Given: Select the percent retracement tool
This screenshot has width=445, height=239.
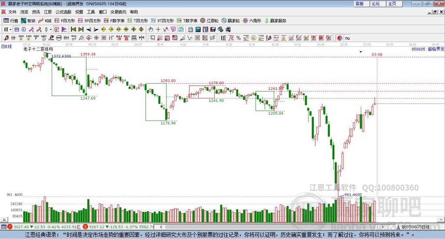Looking at the screenshot, I should pos(239,38).
